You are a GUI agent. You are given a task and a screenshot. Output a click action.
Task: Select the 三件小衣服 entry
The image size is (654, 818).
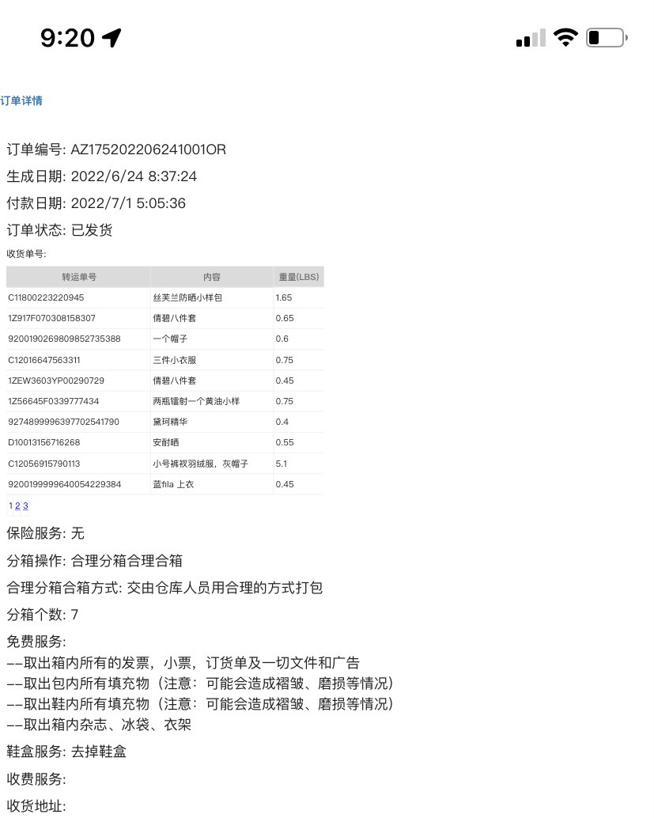[174, 359]
